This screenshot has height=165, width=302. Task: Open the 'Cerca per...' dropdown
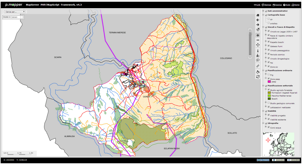coord(15,12)
